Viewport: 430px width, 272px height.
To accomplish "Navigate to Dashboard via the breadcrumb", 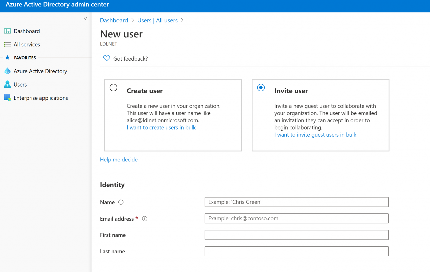I will (x=114, y=20).
